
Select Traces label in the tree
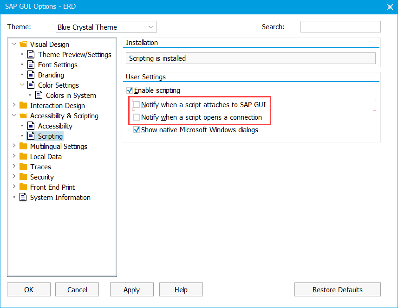[x=40, y=167]
